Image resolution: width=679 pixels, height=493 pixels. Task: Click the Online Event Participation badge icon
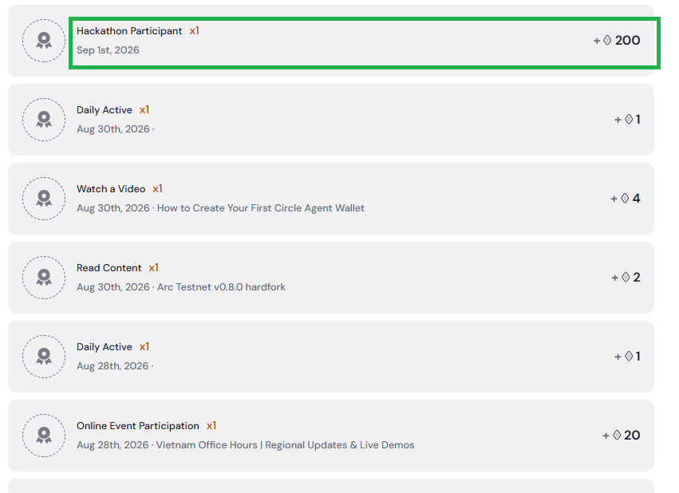(44, 436)
